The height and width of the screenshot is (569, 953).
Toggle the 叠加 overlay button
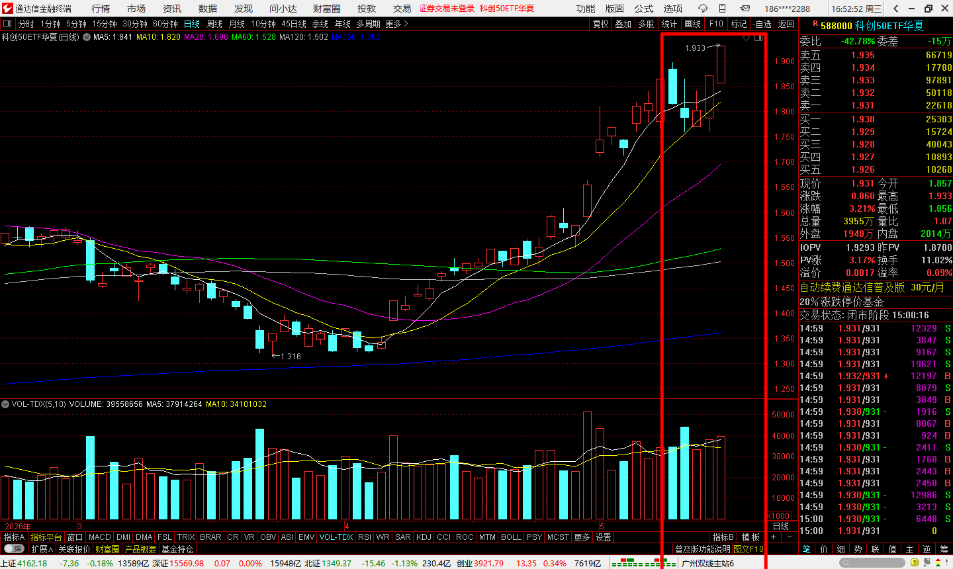pyautogui.click(x=623, y=24)
